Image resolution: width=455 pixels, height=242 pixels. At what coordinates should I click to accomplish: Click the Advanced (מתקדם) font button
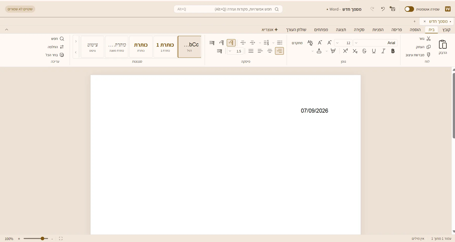pyautogui.click(x=297, y=43)
